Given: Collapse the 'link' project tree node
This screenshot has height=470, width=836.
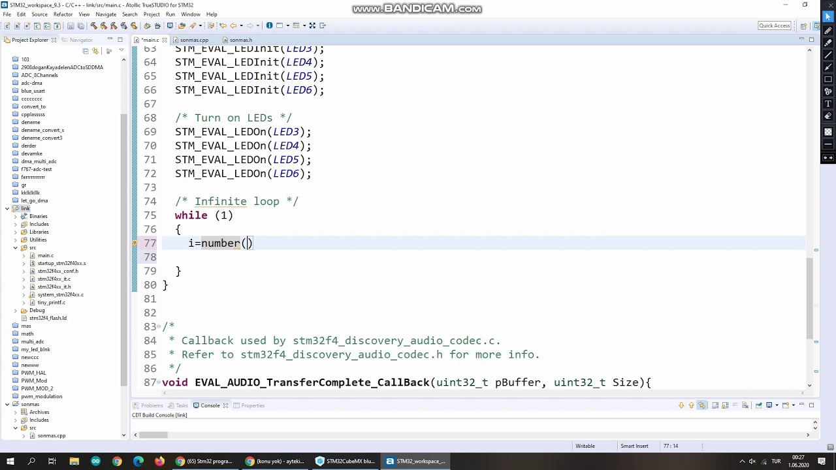Looking at the screenshot, I should tap(7, 208).
